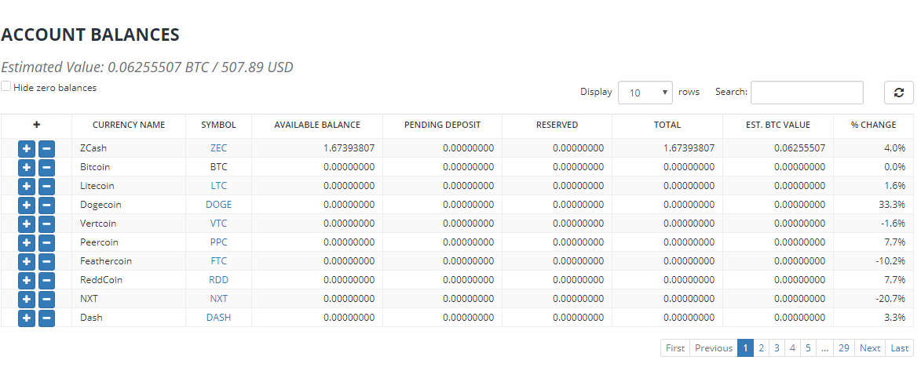Image resolution: width=921 pixels, height=371 pixels.
Task: Click the plus deposit button for ReddCoin
Action: click(27, 280)
